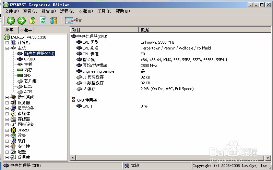The height and width of the screenshot is (170, 273).
Task: Open the 工具(T) menu
Action: click(104, 11)
